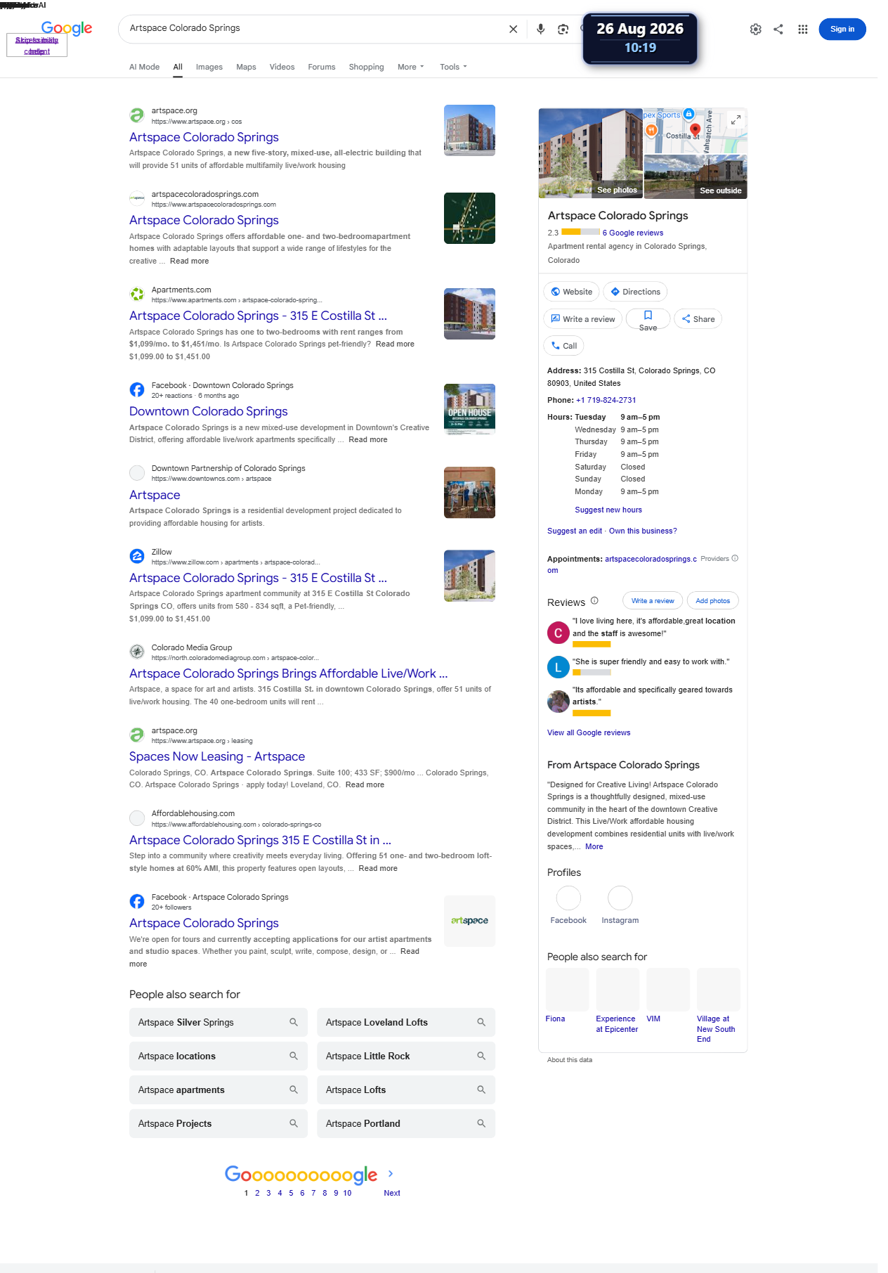Click the Call button
The height and width of the screenshot is (1273, 888).
564,346
